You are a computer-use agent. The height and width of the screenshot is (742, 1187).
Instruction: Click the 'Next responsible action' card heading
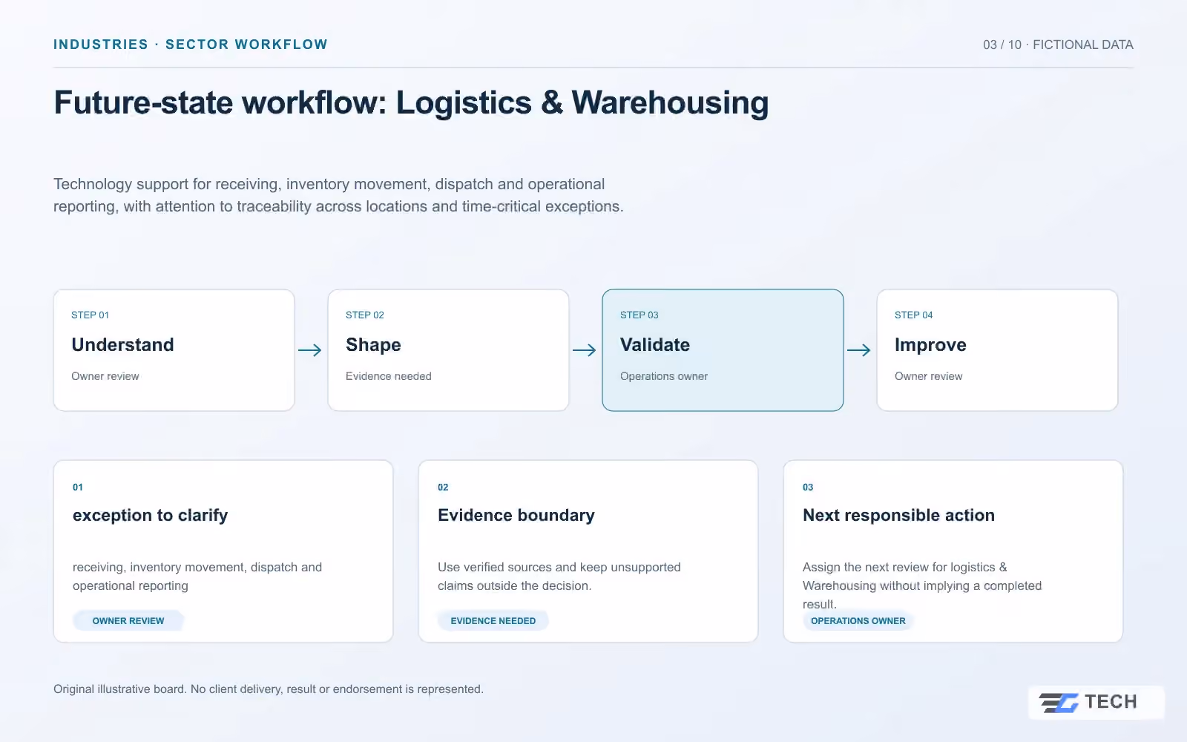[x=898, y=515]
